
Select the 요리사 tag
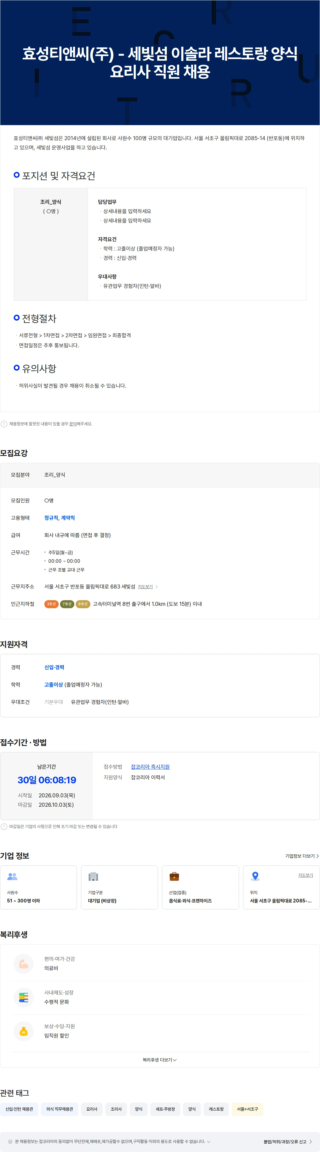point(92,1109)
